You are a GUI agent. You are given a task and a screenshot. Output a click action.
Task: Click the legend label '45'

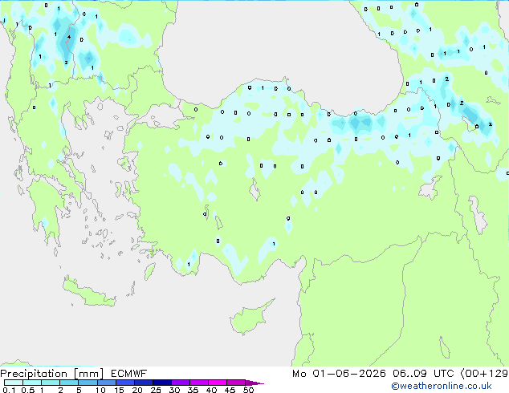pyautogui.click(x=230, y=390)
